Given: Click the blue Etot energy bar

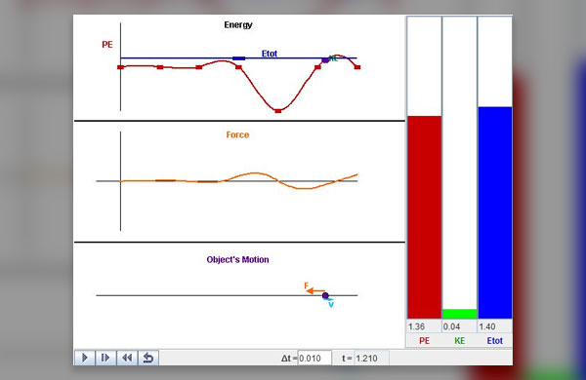Looking at the screenshot, I should (495, 213).
